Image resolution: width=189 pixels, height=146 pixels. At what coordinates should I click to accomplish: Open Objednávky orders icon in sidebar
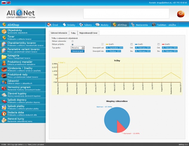pos(4,32)
